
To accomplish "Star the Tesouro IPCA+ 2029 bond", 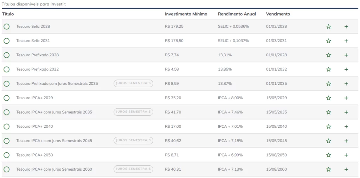I will coord(328,98).
